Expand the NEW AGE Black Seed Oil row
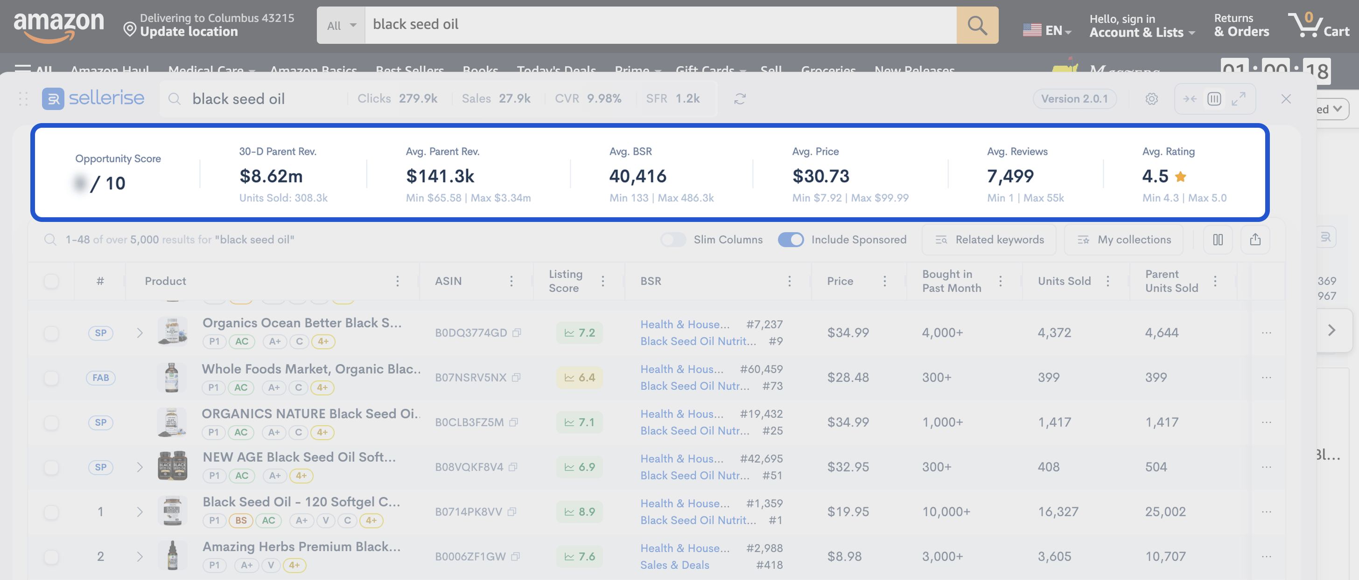 point(140,467)
